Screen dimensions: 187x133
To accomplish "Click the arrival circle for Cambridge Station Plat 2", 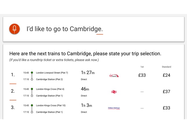I will 32,79.
